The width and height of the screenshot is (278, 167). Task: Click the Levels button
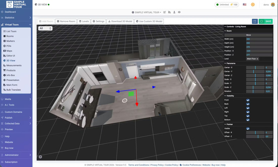(84, 21)
